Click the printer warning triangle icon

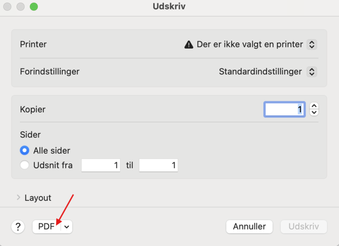189,45
